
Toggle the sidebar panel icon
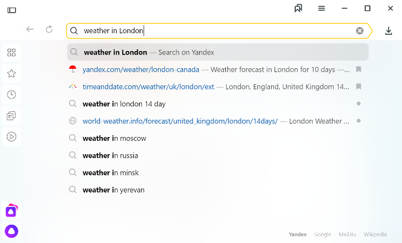(11, 10)
